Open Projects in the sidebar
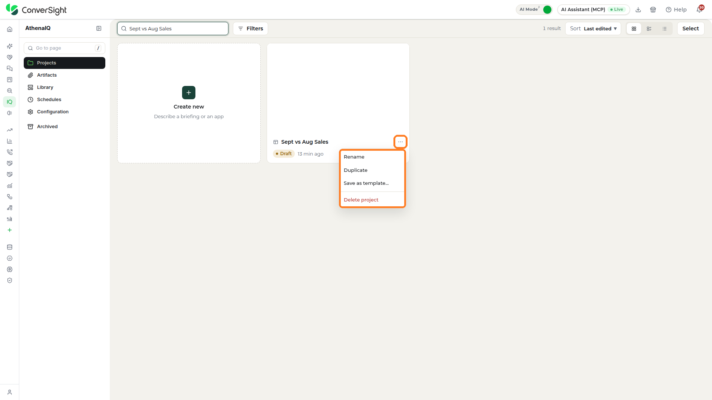This screenshot has width=712, height=400. (65, 63)
